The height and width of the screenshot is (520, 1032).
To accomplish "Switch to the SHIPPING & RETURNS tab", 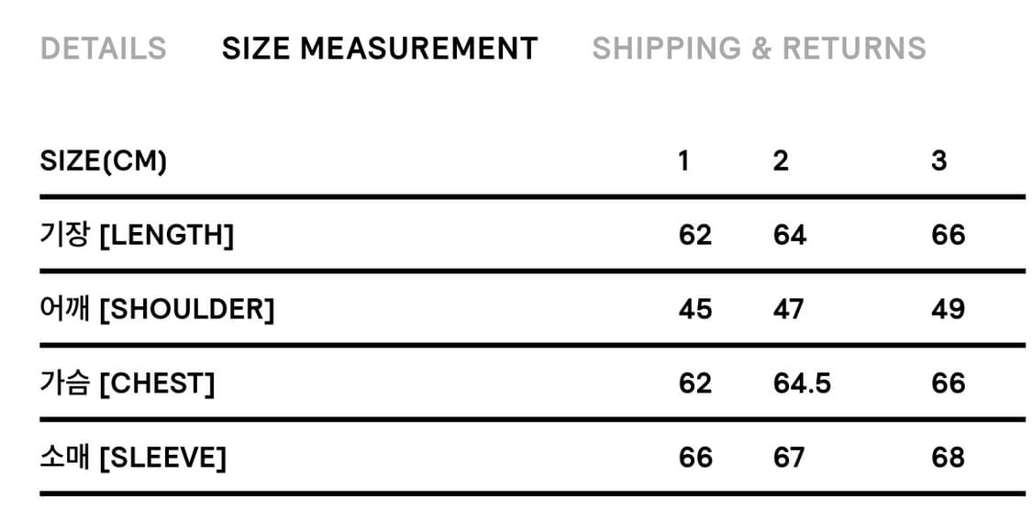I will pos(759,48).
